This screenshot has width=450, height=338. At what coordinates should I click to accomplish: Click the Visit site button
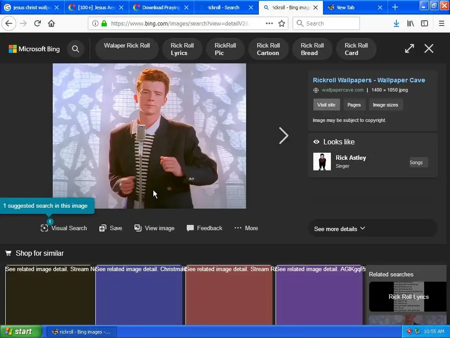(327, 105)
